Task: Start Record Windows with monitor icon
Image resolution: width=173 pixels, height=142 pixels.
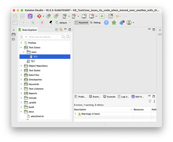Action: (92, 16)
